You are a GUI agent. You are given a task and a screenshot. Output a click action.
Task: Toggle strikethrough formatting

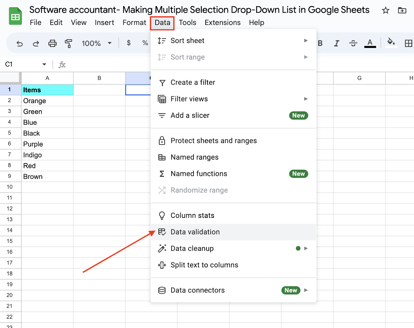click(353, 43)
